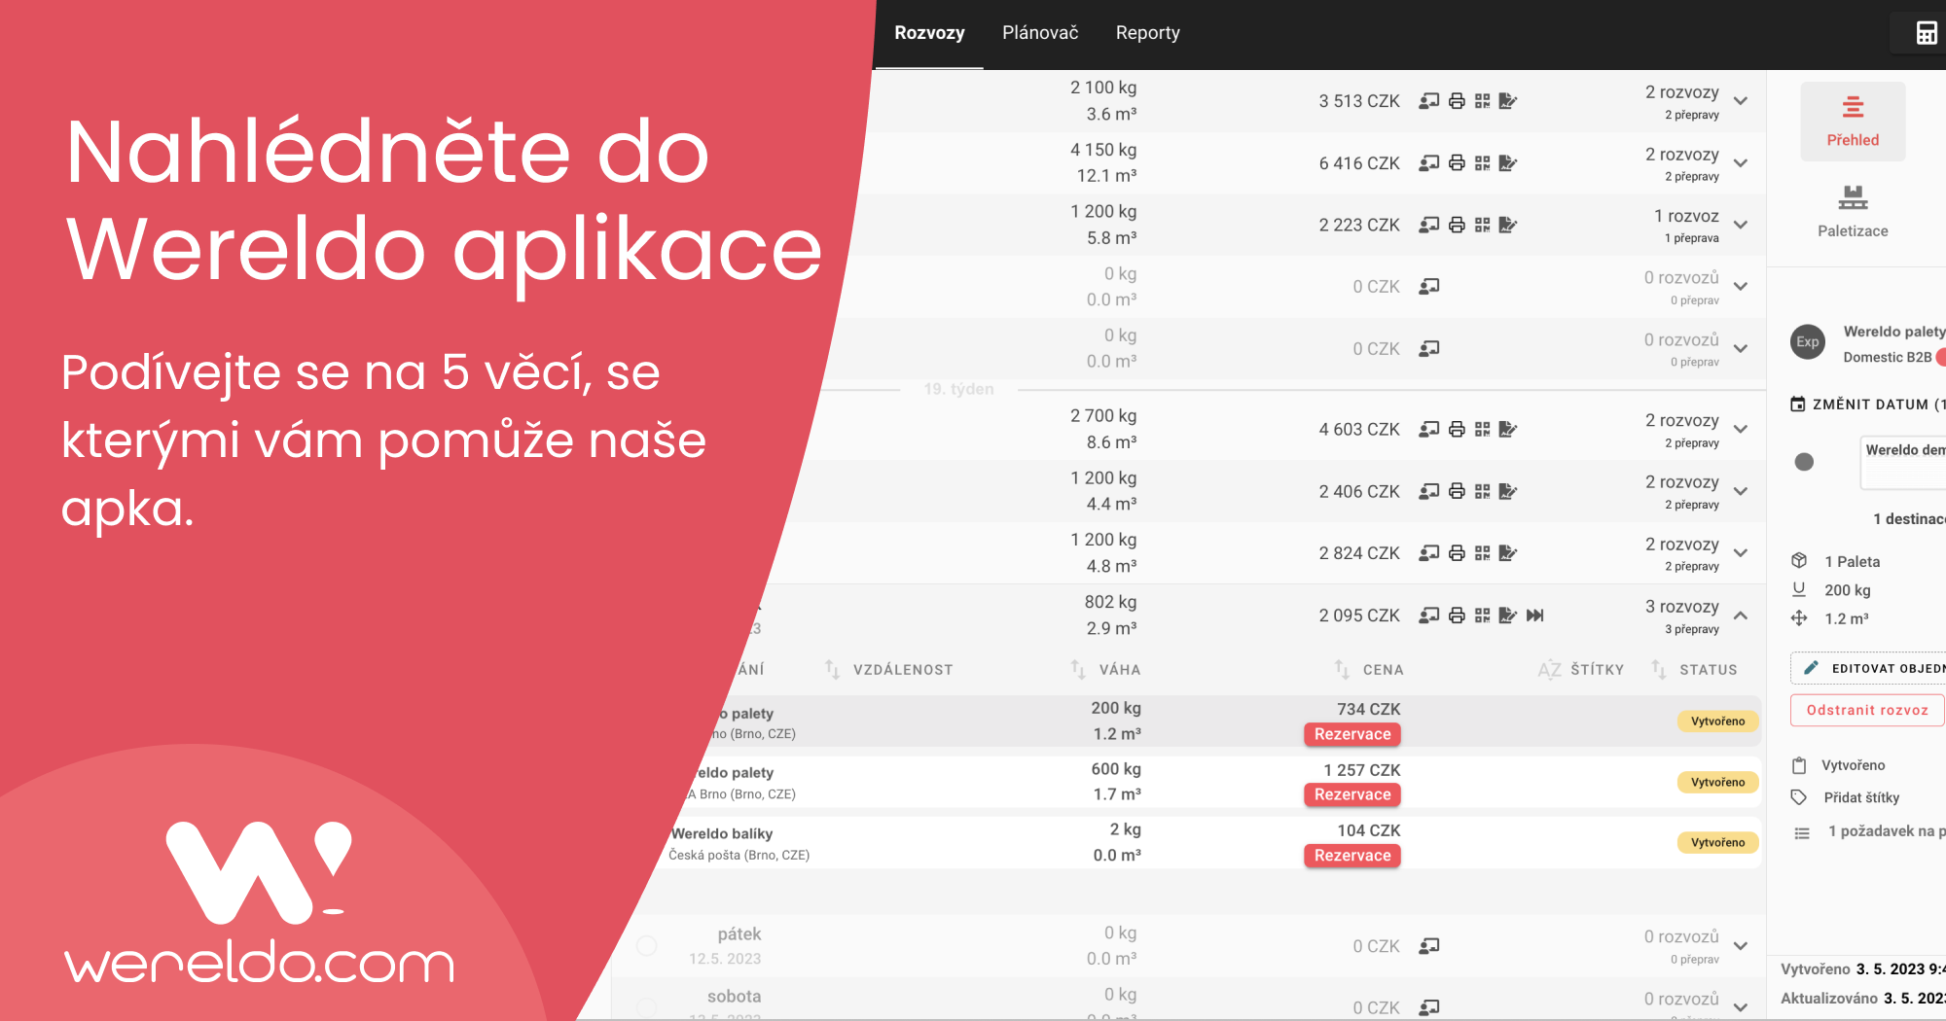Open the calculator icon in top bar
1946x1021 pixels.
point(1926,33)
